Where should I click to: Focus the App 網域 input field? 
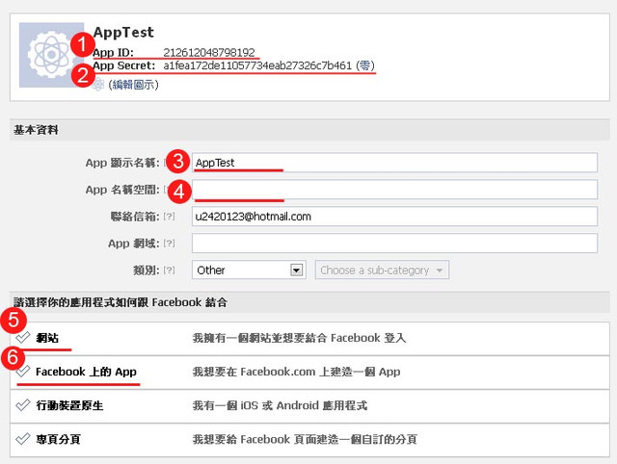click(394, 244)
